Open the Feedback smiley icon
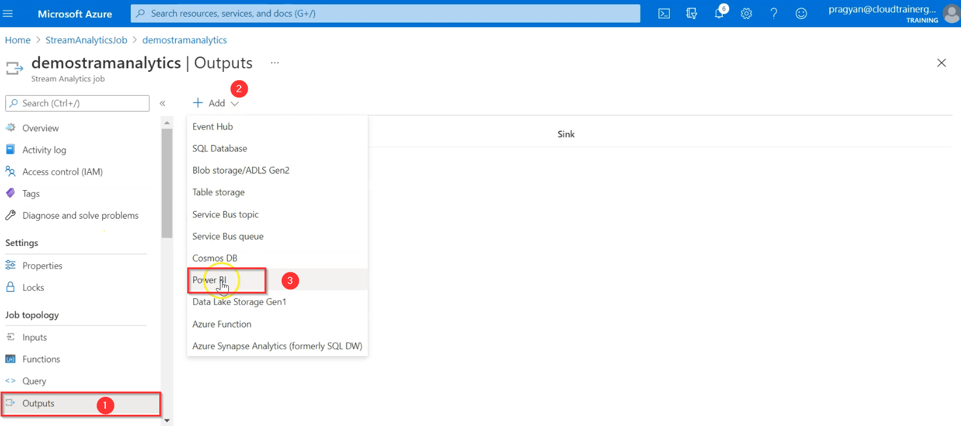961x426 pixels. [x=801, y=14]
